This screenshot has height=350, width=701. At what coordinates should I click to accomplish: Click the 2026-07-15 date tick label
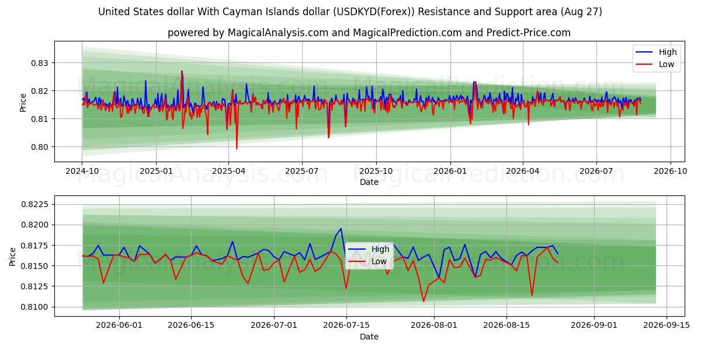pos(346,326)
